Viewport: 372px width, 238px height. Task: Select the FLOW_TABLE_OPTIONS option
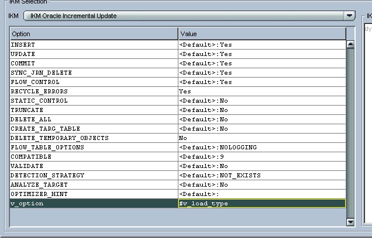tap(94, 148)
